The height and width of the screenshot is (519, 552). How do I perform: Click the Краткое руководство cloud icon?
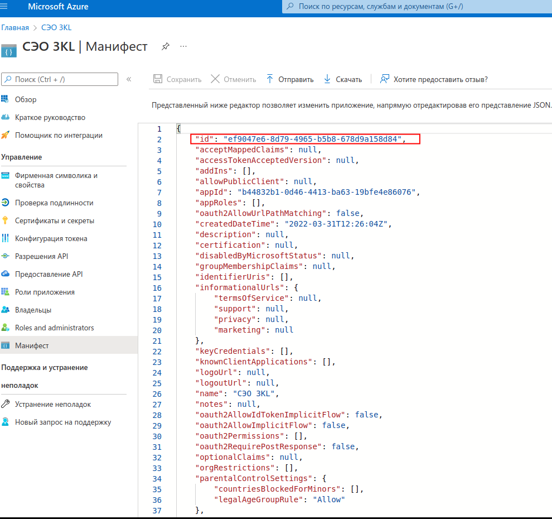point(5,117)
